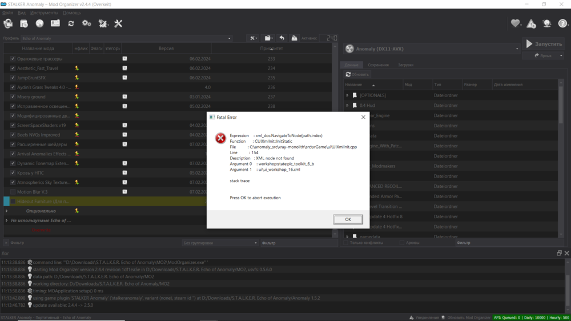The height and width of the screenshot is (321, 571).
Task: Open executables gears configuration icon
Action: click(x=87, y=23)
